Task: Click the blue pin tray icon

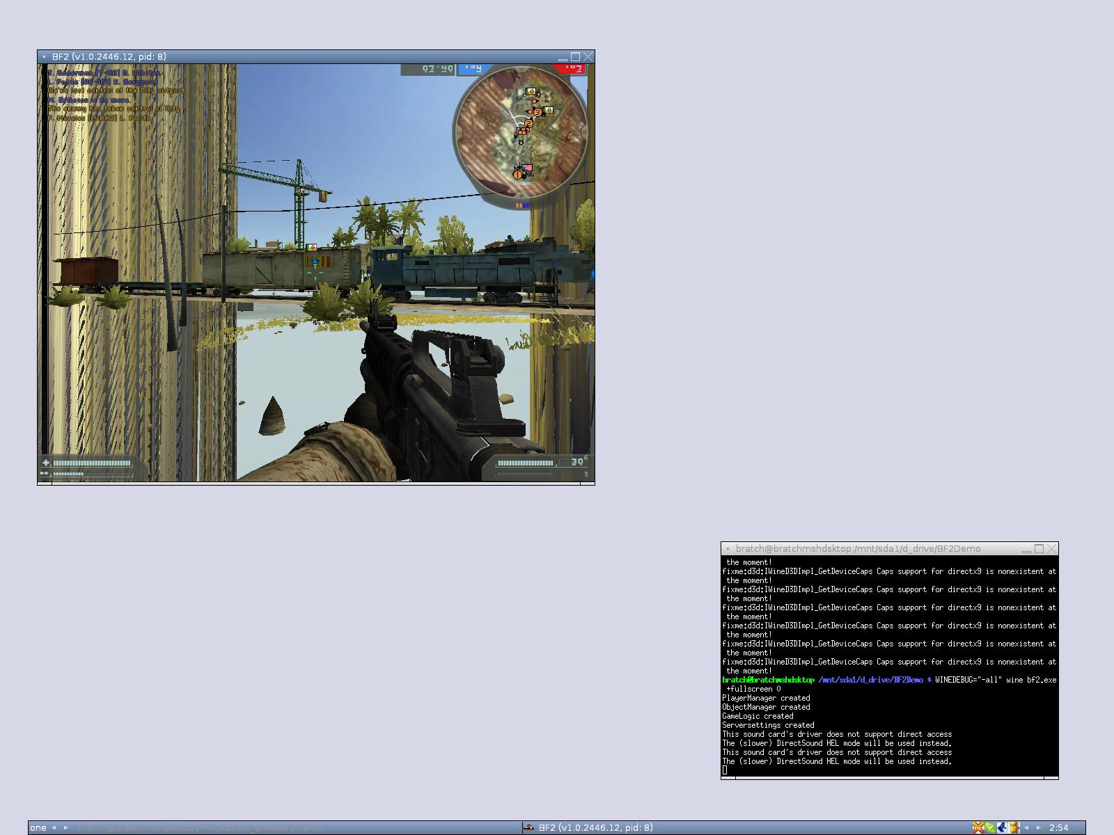Action: point(1002,827)
